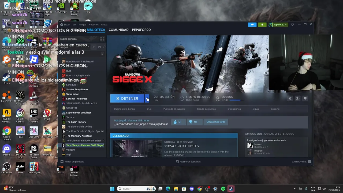Open Google Chrome desktop shortcut
The width and height of the screenshot is (343, 193).
point(7,133)
